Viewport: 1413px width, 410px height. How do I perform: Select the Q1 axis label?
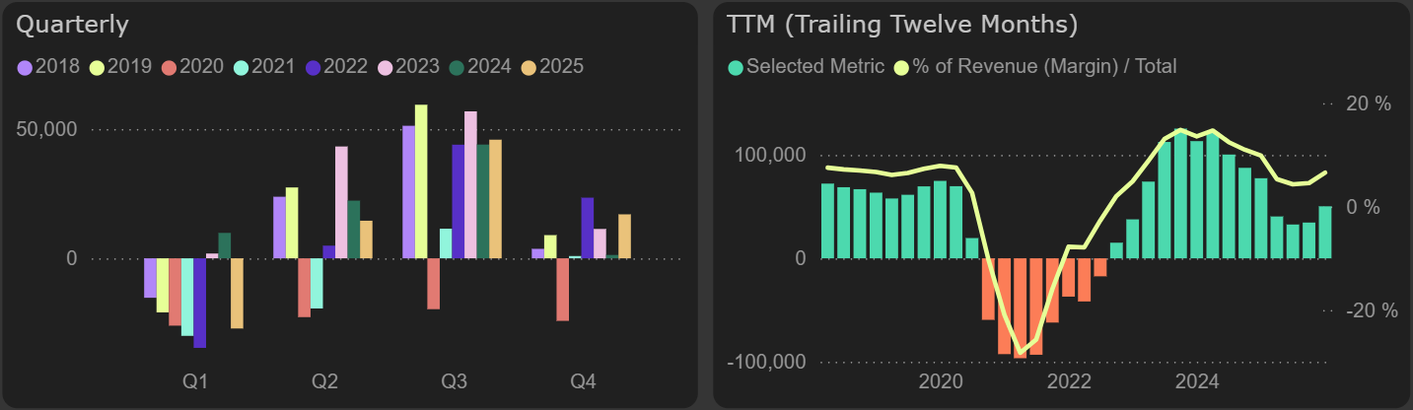[194, 381]
